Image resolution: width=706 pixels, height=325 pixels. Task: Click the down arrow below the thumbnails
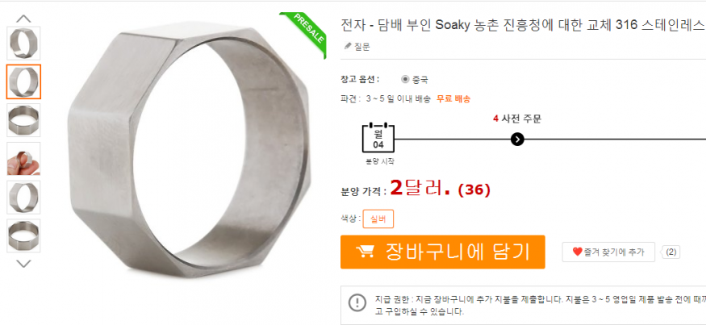coord(23,264)
